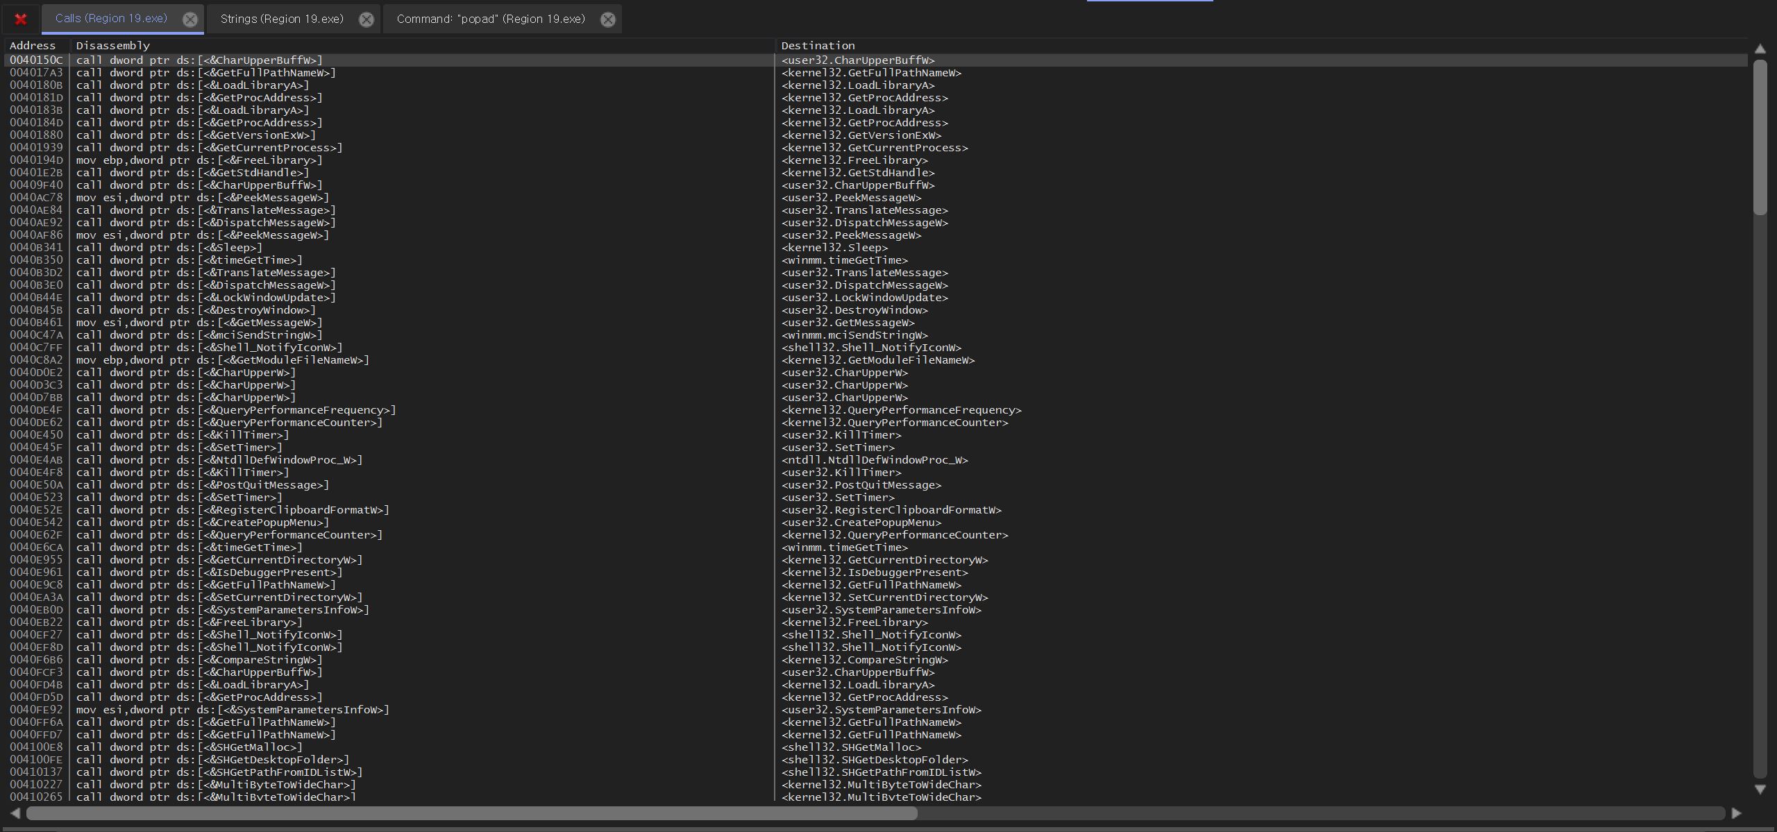Image resolution: width=1777 pixels, height=832 pixels.
Task: Click the vertical scrollbar up arrow
Action: (1760, 49)
